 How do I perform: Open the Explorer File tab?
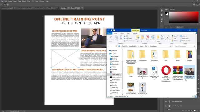point(109,33)
